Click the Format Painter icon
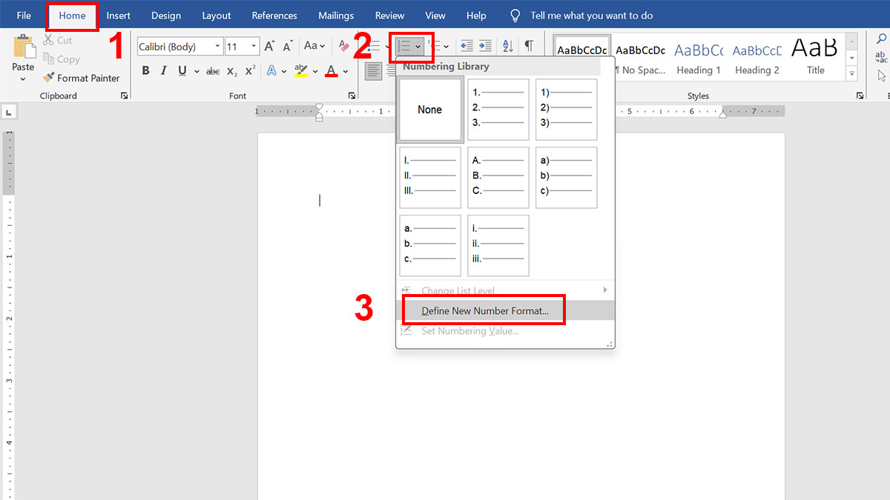 click(x=49, y=78)
